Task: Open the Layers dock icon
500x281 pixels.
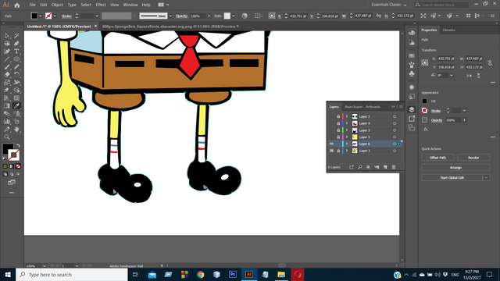Action: coord(412,109)
